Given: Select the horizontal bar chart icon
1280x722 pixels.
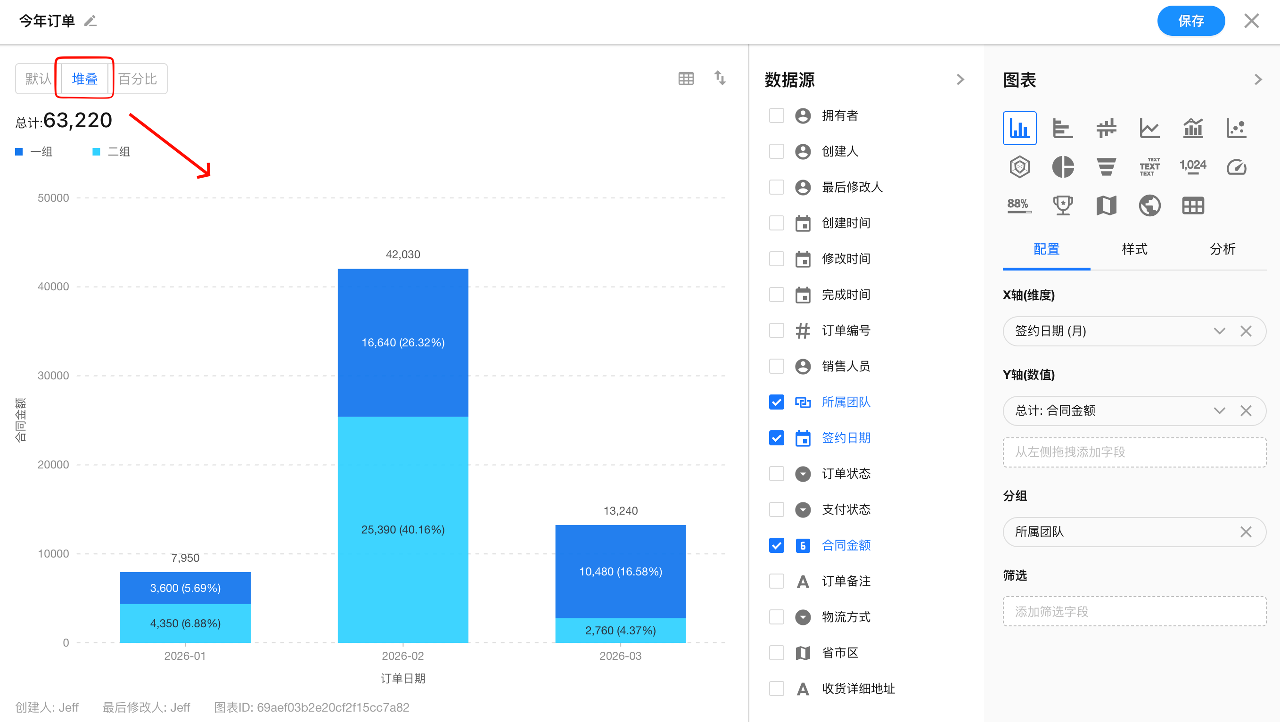Looking at the screenshot, I should click(x=1062, y=129).
